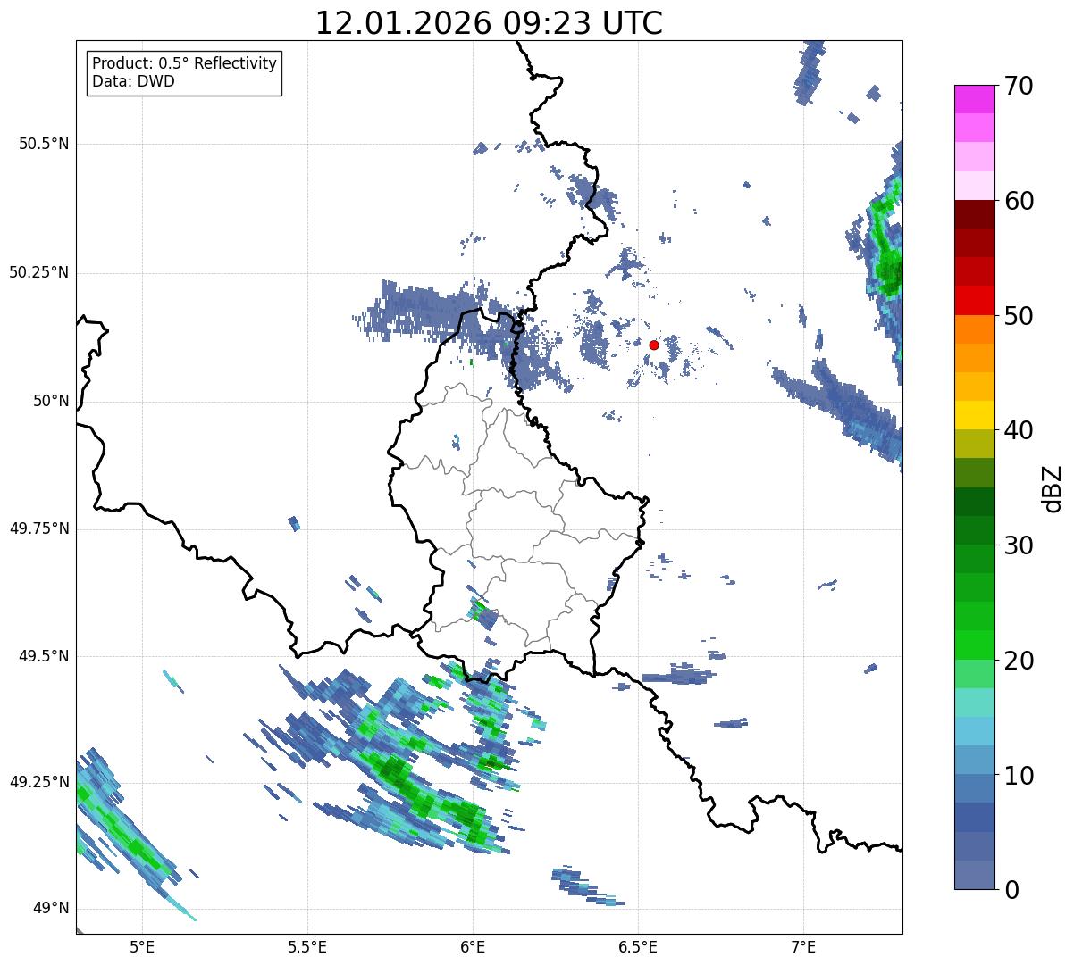Pick the olive colorbar segment below 40
Screen dimensions: 1074x965
tap(974, 444)
